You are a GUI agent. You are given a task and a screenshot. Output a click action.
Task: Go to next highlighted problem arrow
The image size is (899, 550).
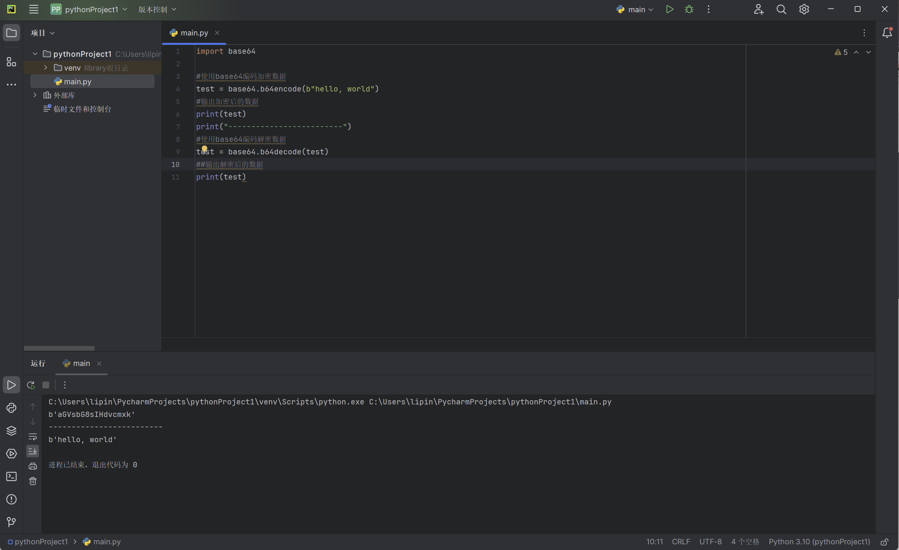[x=868, y=52]
